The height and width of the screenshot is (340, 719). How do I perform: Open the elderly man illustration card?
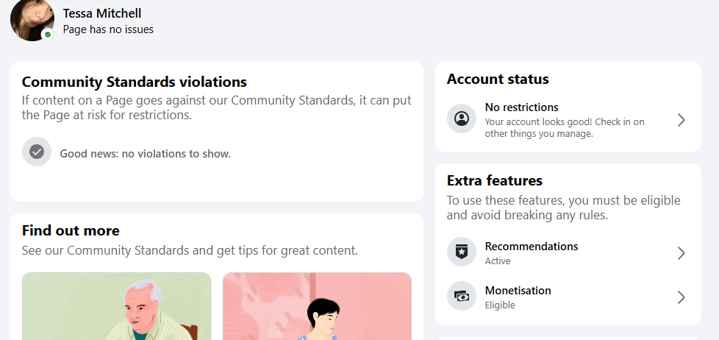coord(116,306)
